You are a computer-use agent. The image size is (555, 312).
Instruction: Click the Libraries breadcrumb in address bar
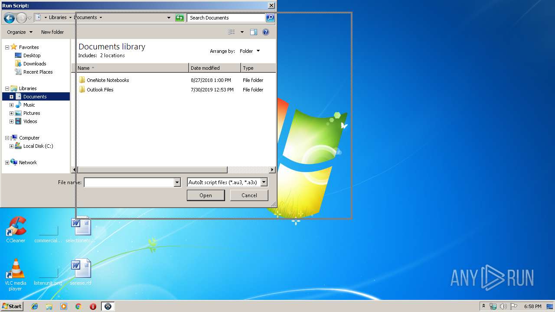click(58, 18)
